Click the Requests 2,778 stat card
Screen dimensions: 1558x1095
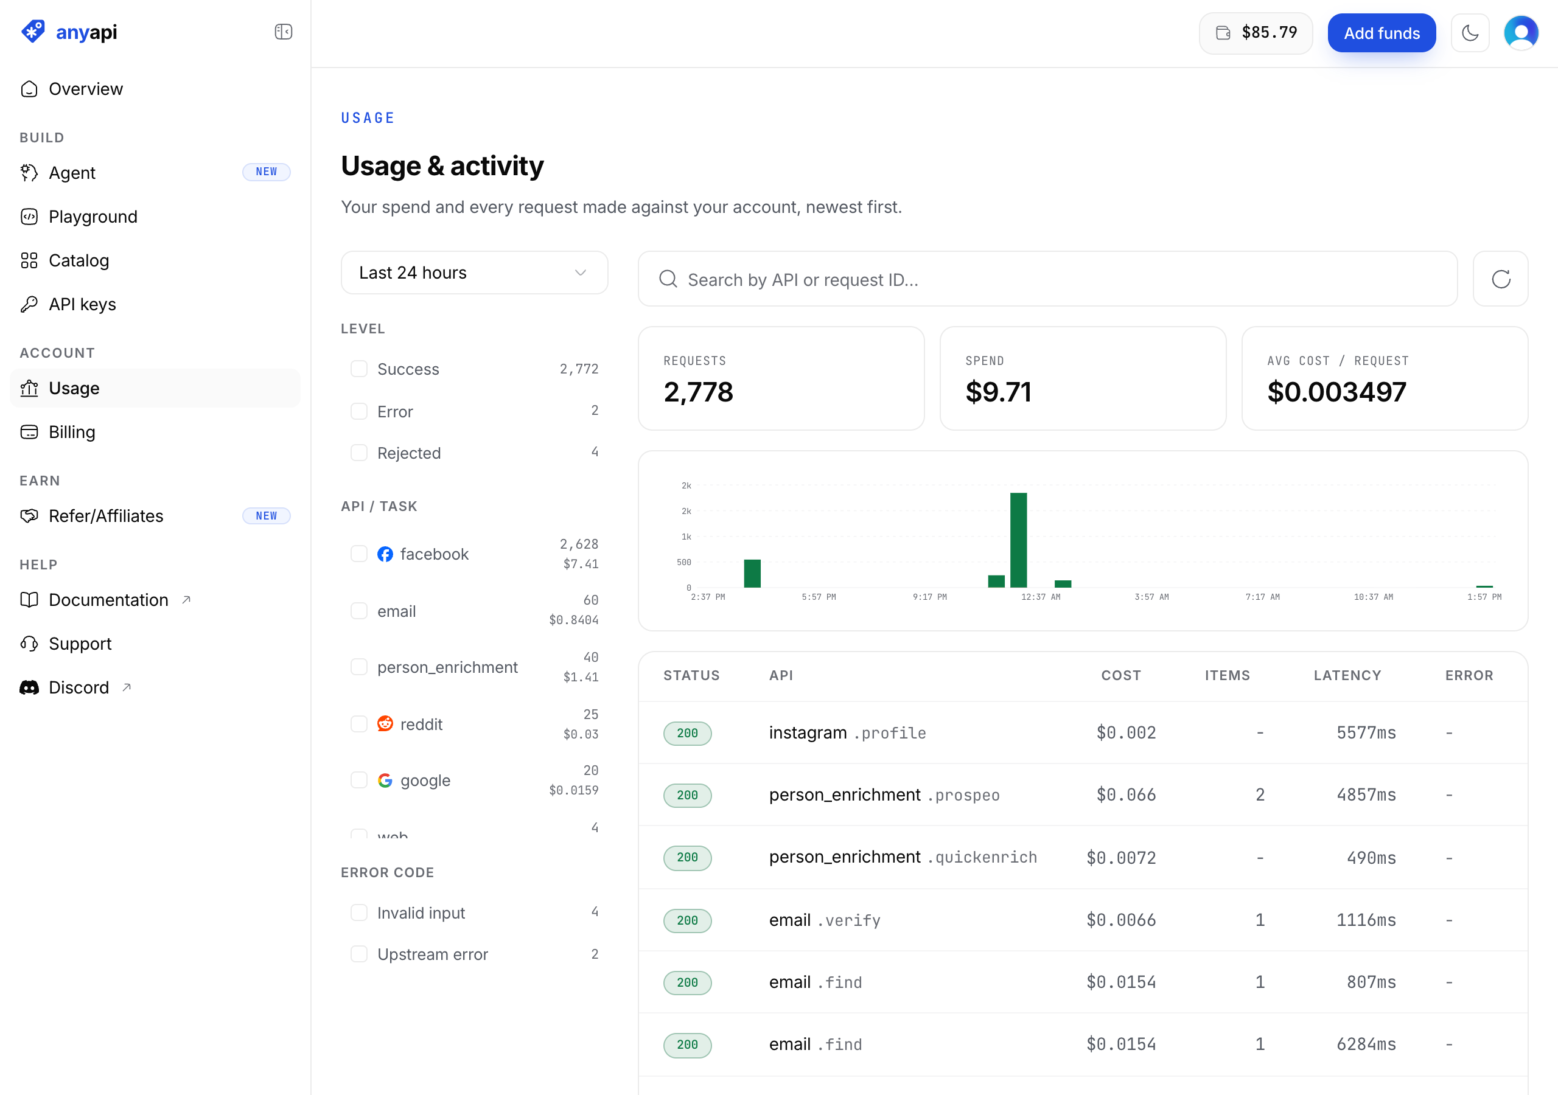[781, 378]
